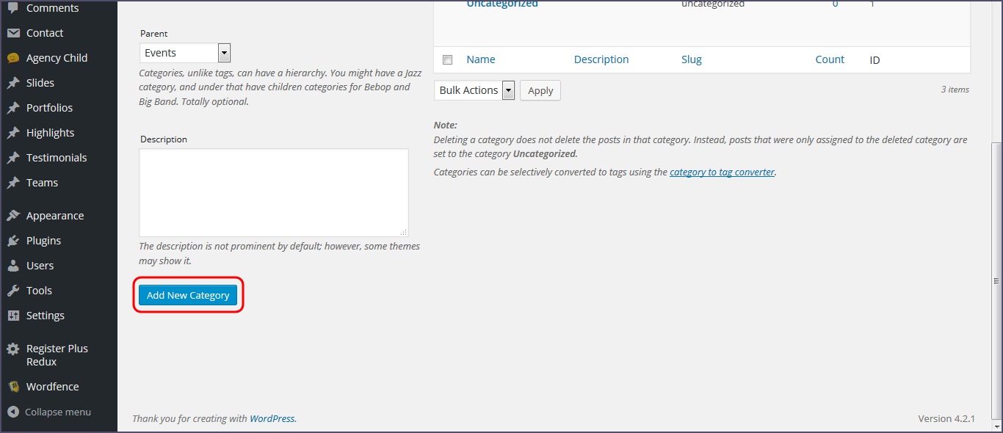Click the Apply button
Image resolution: width=1003 pixels, height=433 pixels.
[540, 90]
